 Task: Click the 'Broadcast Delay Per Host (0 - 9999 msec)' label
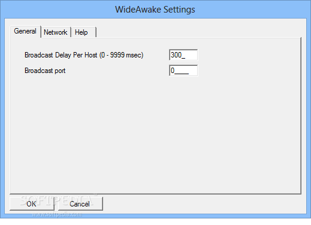coord(84,55)
